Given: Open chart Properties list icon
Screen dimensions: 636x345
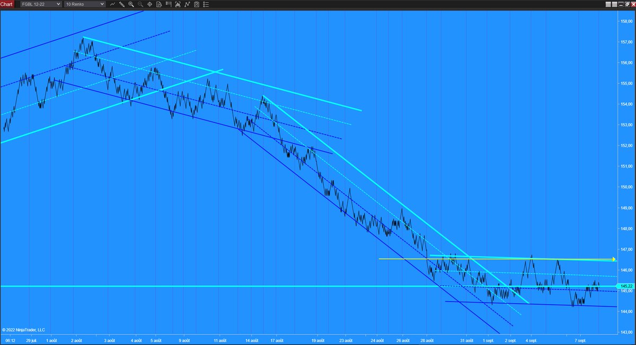Looking at the screenshot, I should [206, 4].
